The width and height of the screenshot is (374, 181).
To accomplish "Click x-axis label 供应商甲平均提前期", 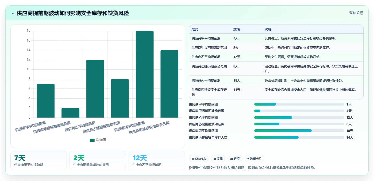I will [30, 126].
